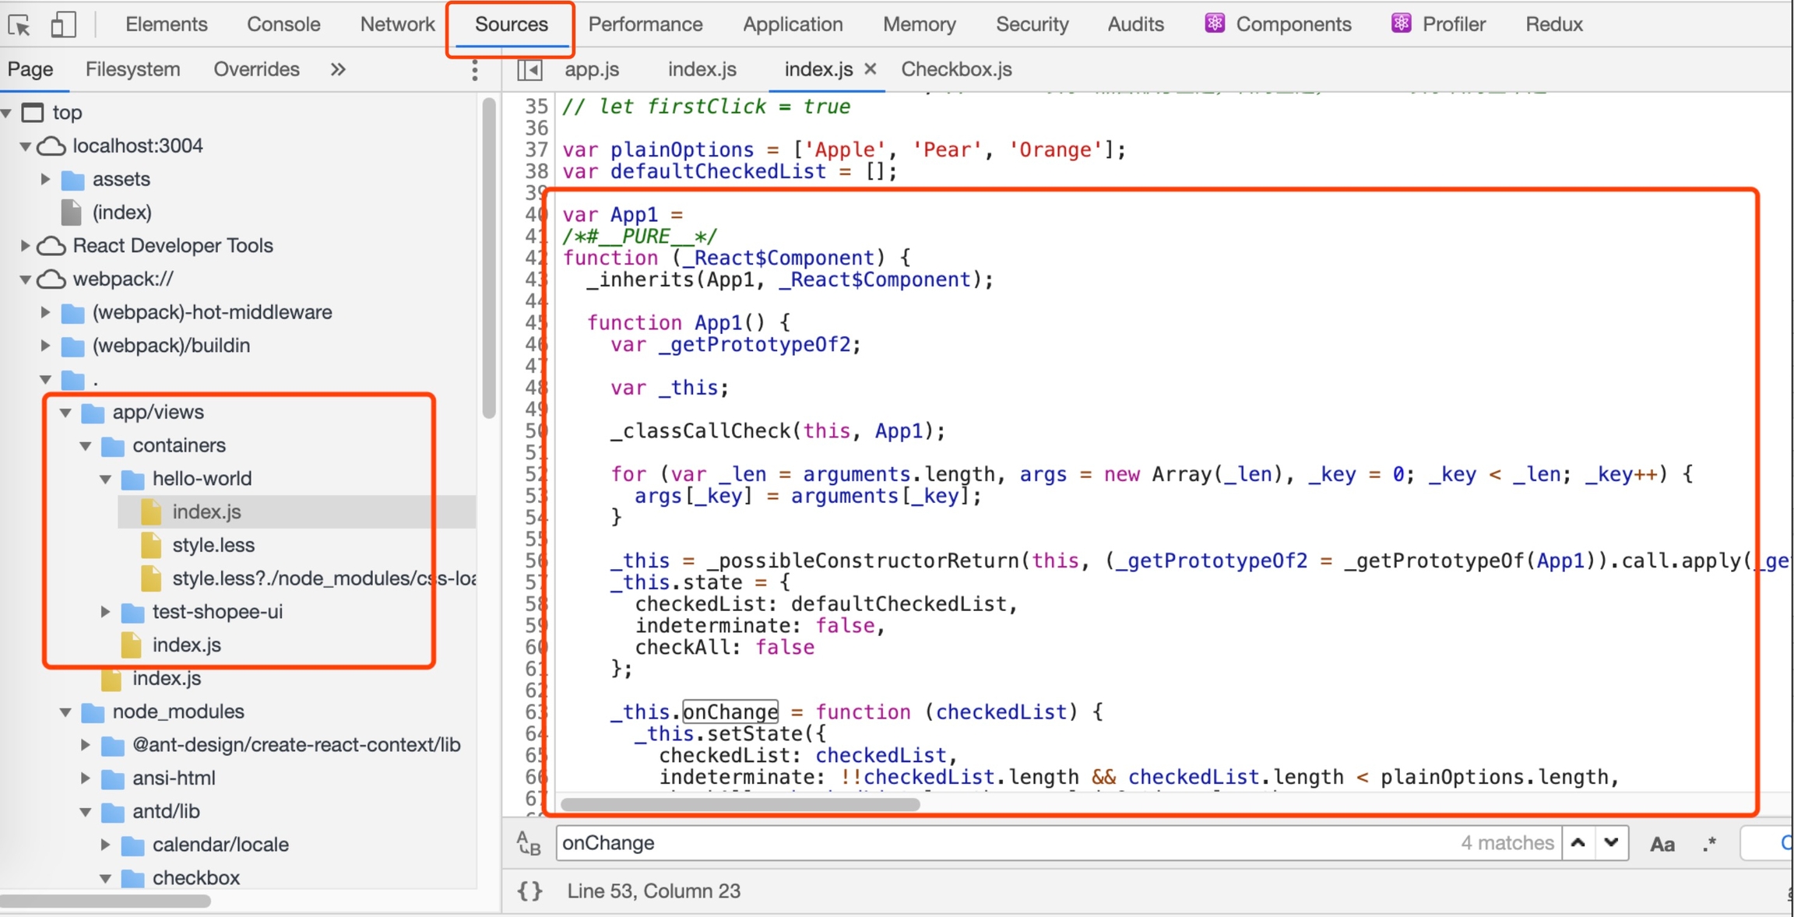Go to previous search match arrow
This screenshot has height=917, width=1794.
1578,843
